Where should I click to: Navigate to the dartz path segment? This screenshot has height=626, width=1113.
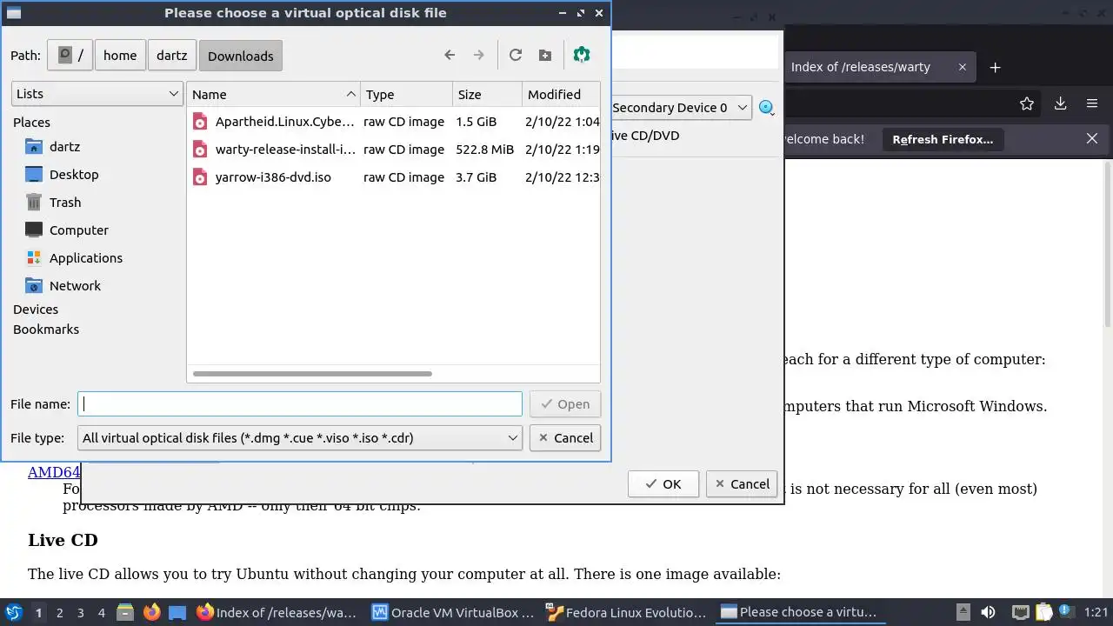click(x=171, y=55)
